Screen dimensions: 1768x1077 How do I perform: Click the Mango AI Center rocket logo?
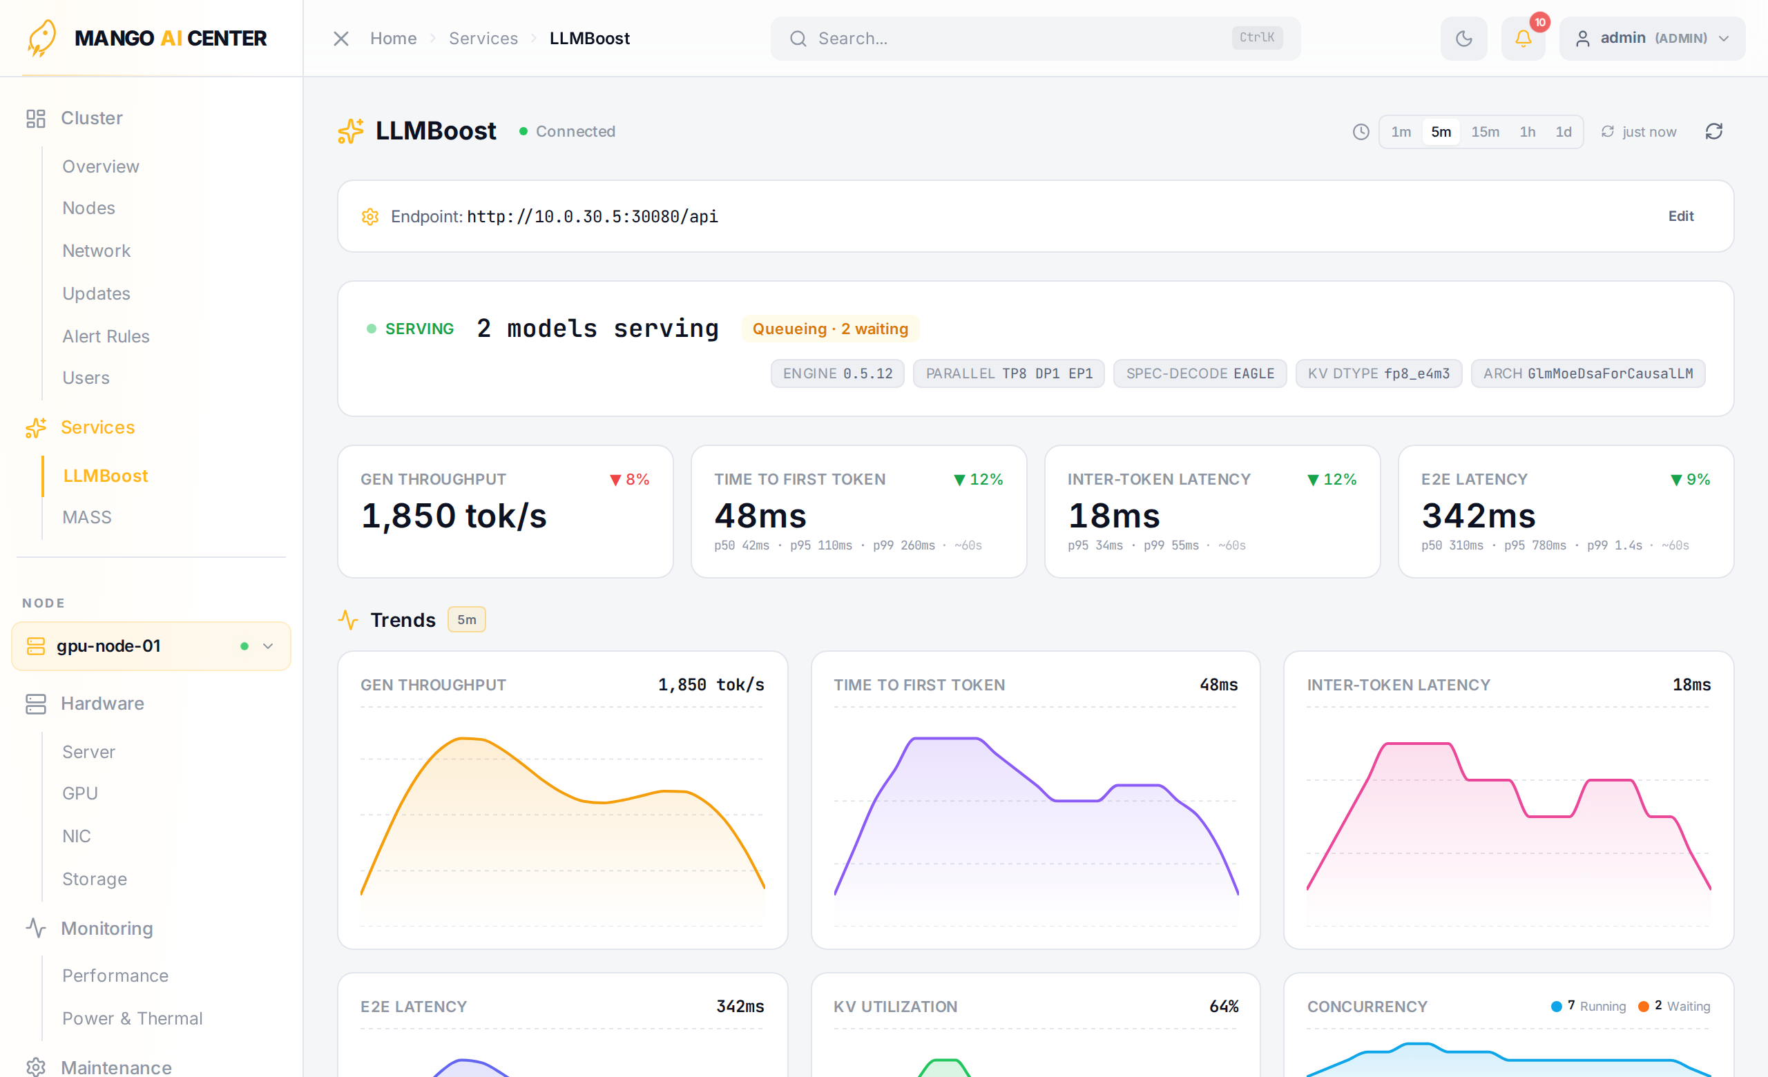tap(41, 38)
